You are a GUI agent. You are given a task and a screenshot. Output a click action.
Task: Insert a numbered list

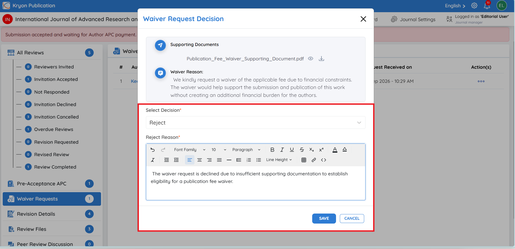coord(249,160)
